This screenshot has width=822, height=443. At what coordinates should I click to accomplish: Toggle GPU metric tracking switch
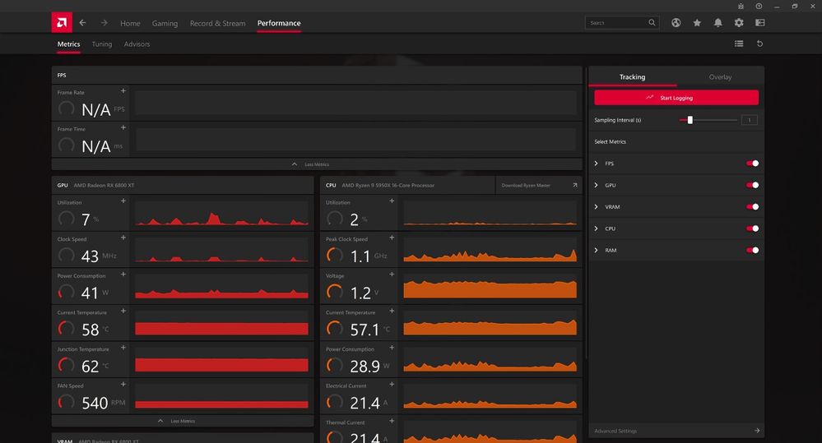752,185
